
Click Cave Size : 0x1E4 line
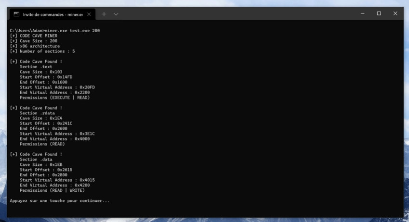41,118
